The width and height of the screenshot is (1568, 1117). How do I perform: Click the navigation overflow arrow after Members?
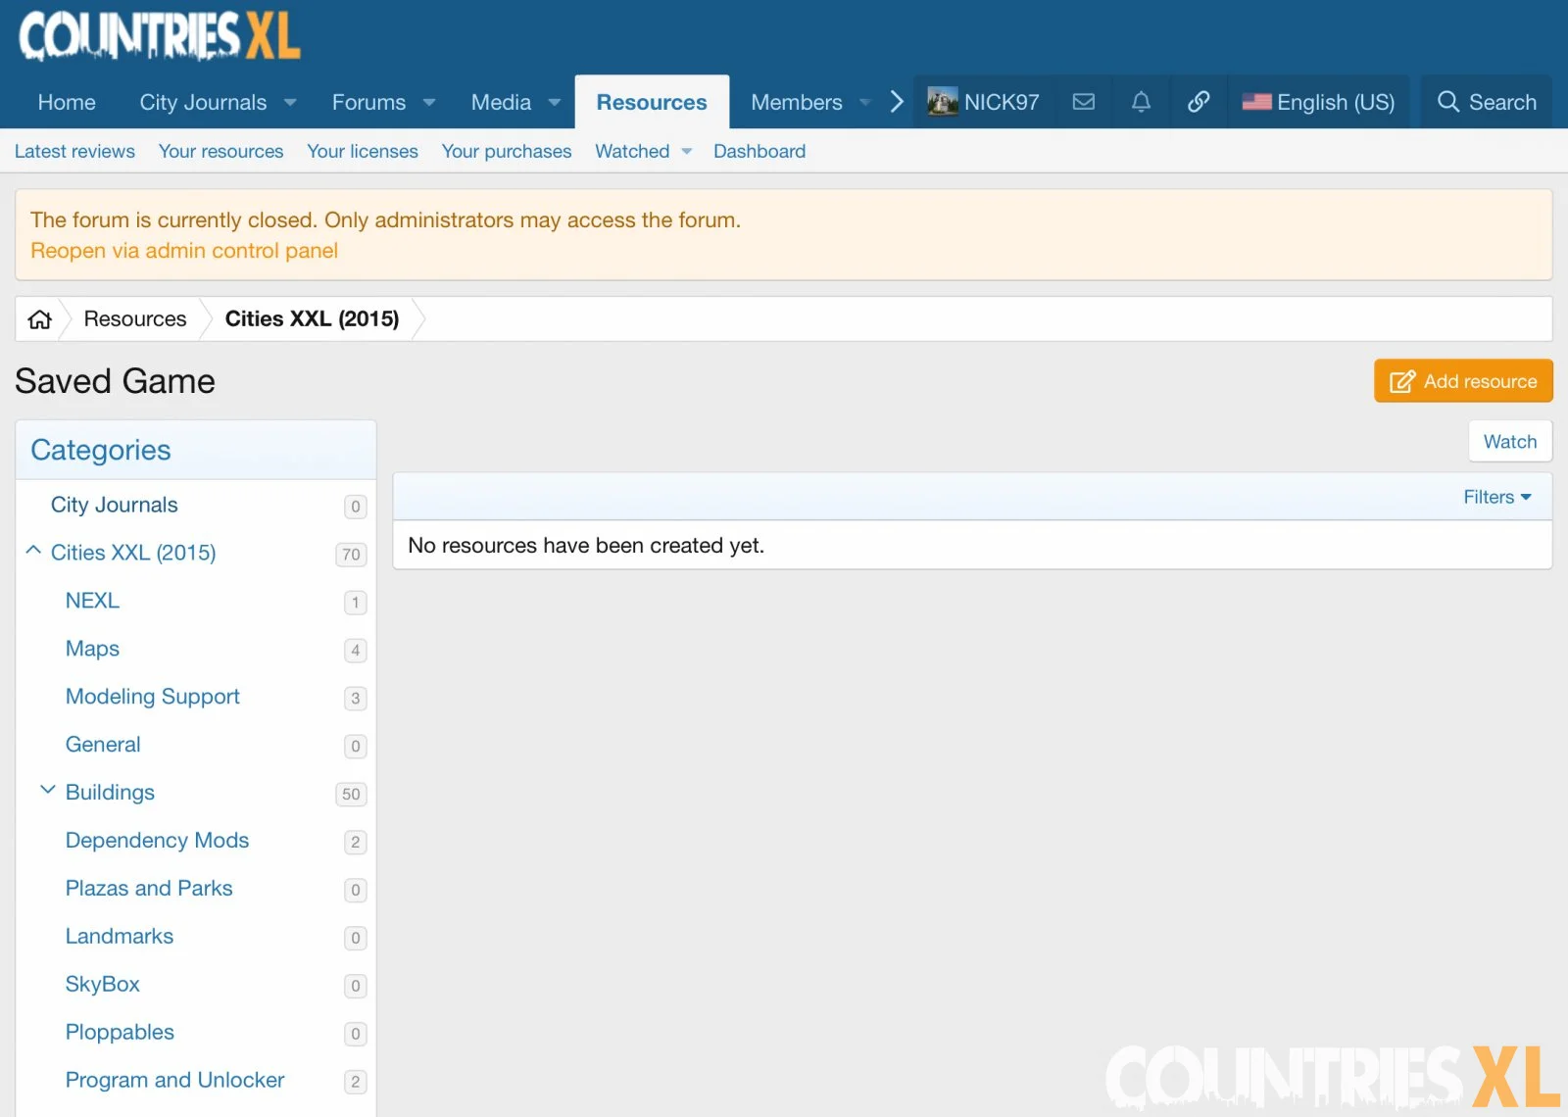tap(896, 102)
